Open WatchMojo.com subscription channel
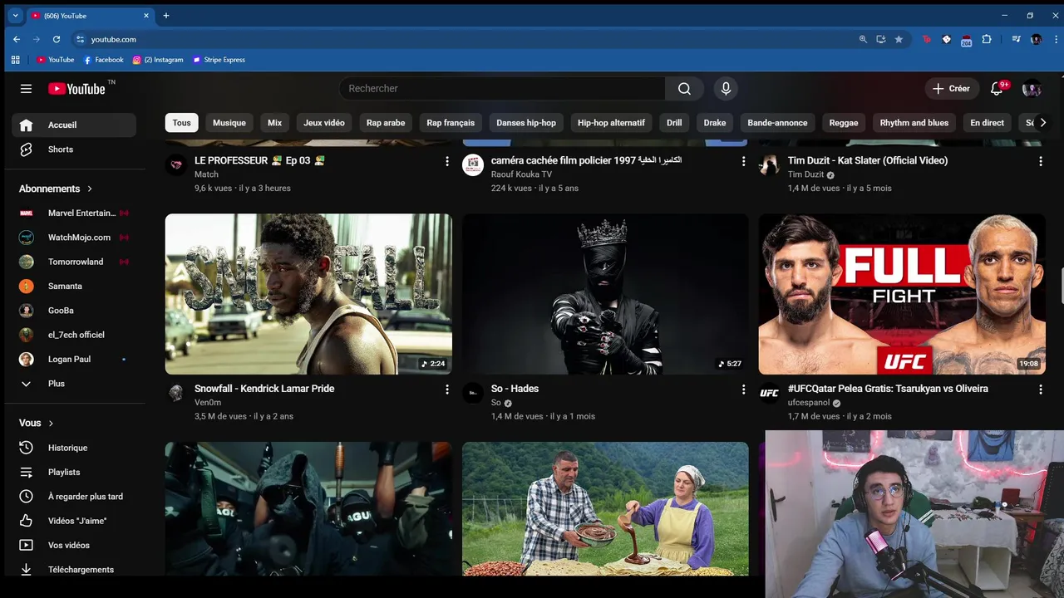The image size is (1064, 598). click(74, 238)
